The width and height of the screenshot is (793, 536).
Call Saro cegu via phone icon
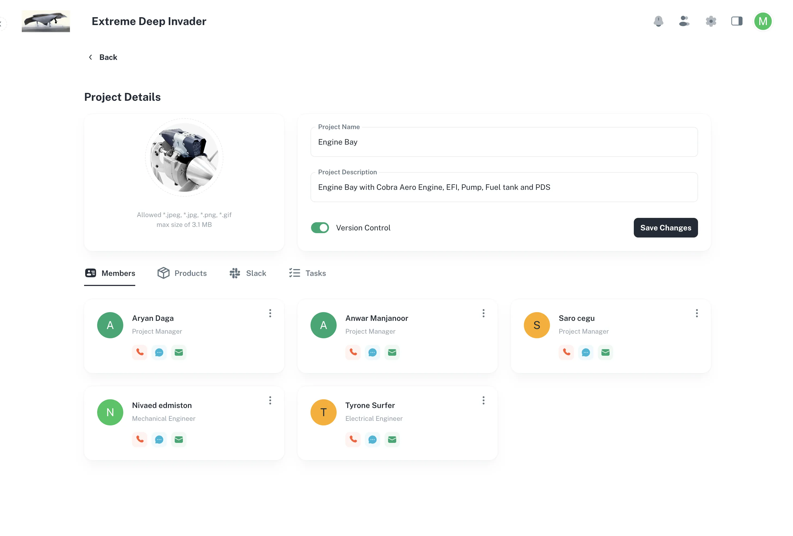click(x=566, y=352)
